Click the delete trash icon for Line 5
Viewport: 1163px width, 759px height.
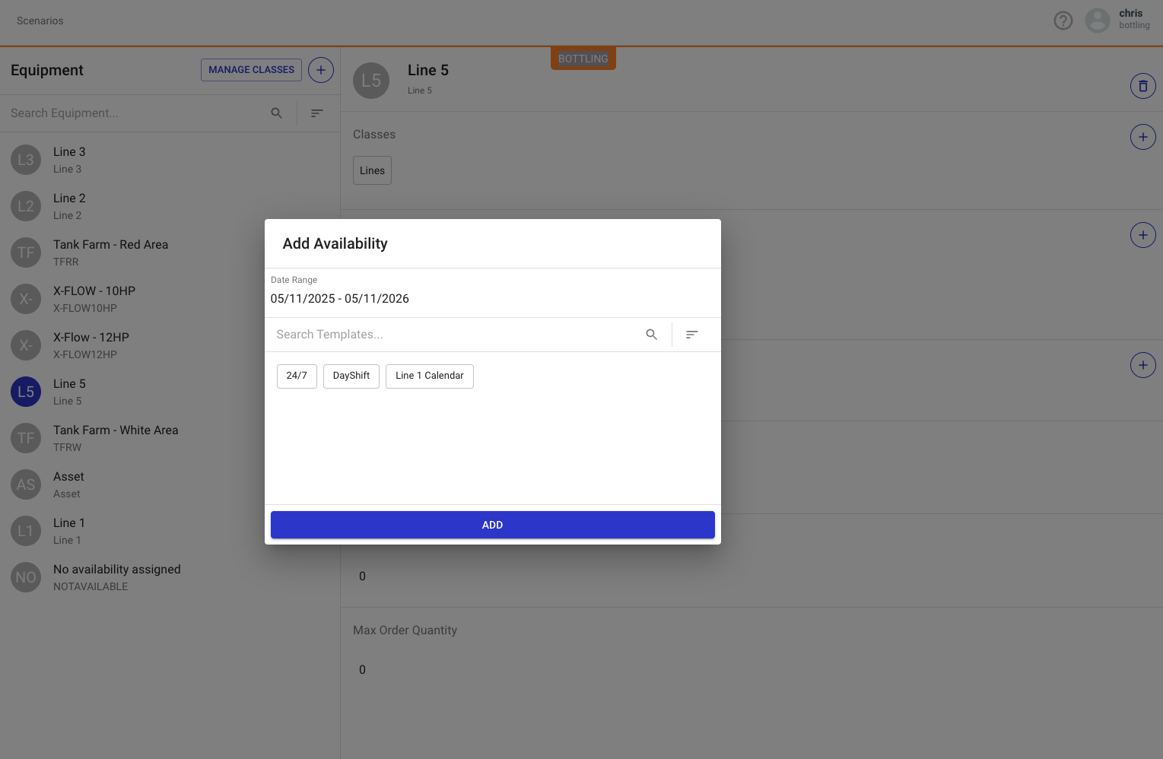coord(1142,86)
